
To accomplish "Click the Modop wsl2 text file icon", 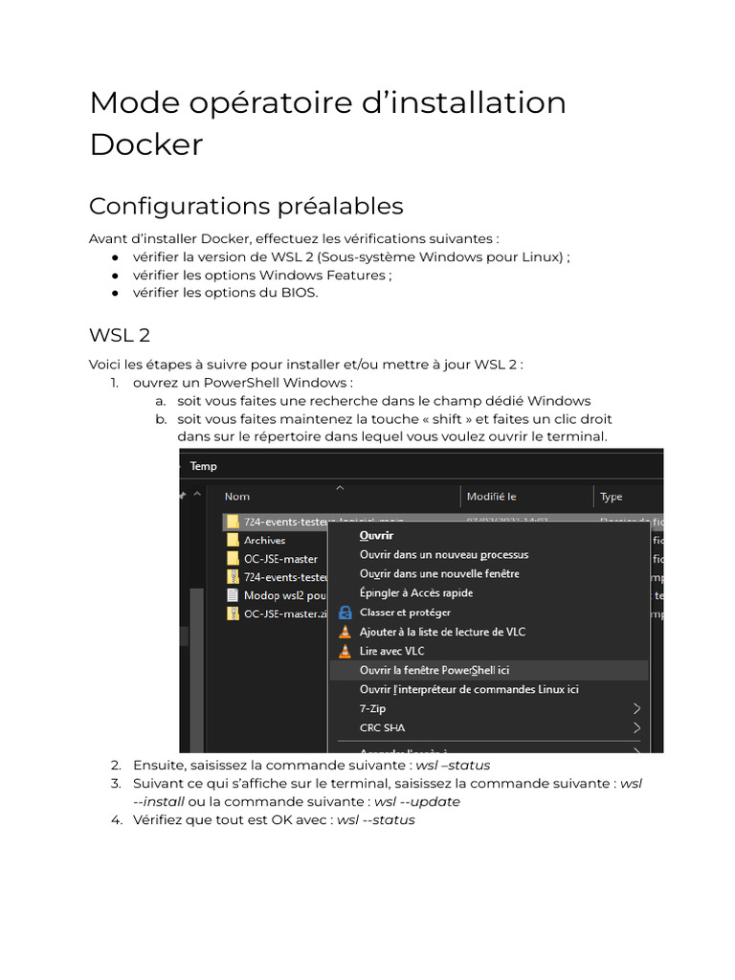I will (x=233, y=595).
